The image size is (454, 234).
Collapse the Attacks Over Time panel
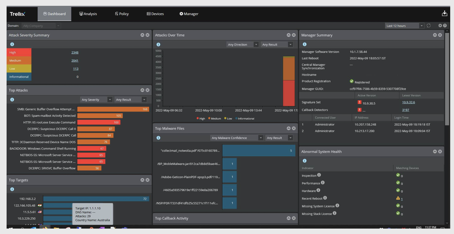288,35
